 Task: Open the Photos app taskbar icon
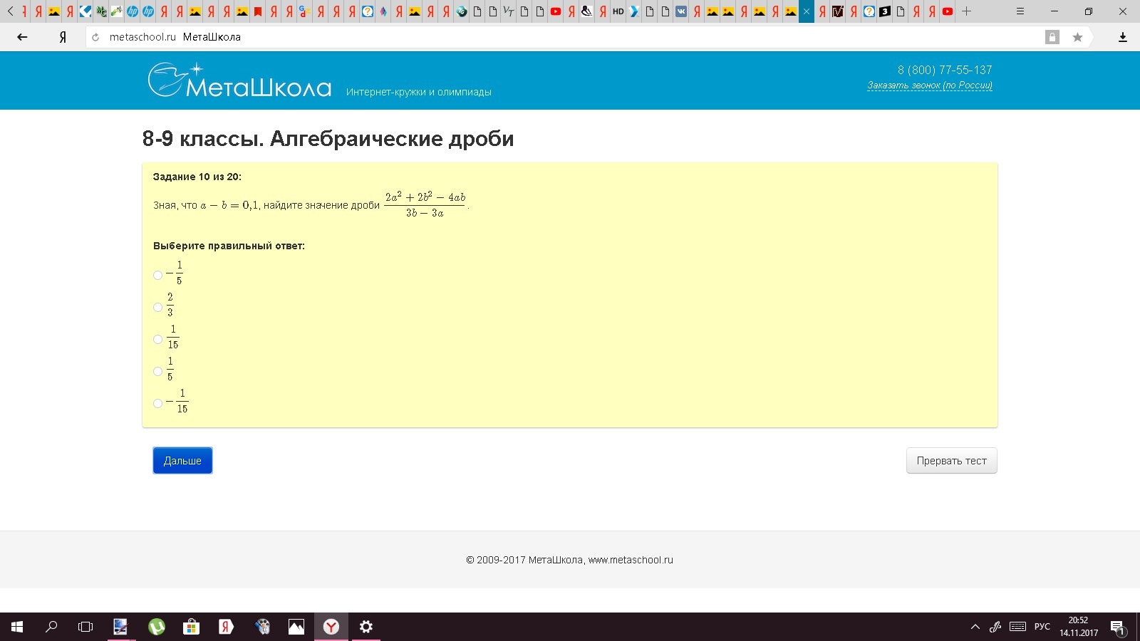(296, 627)
